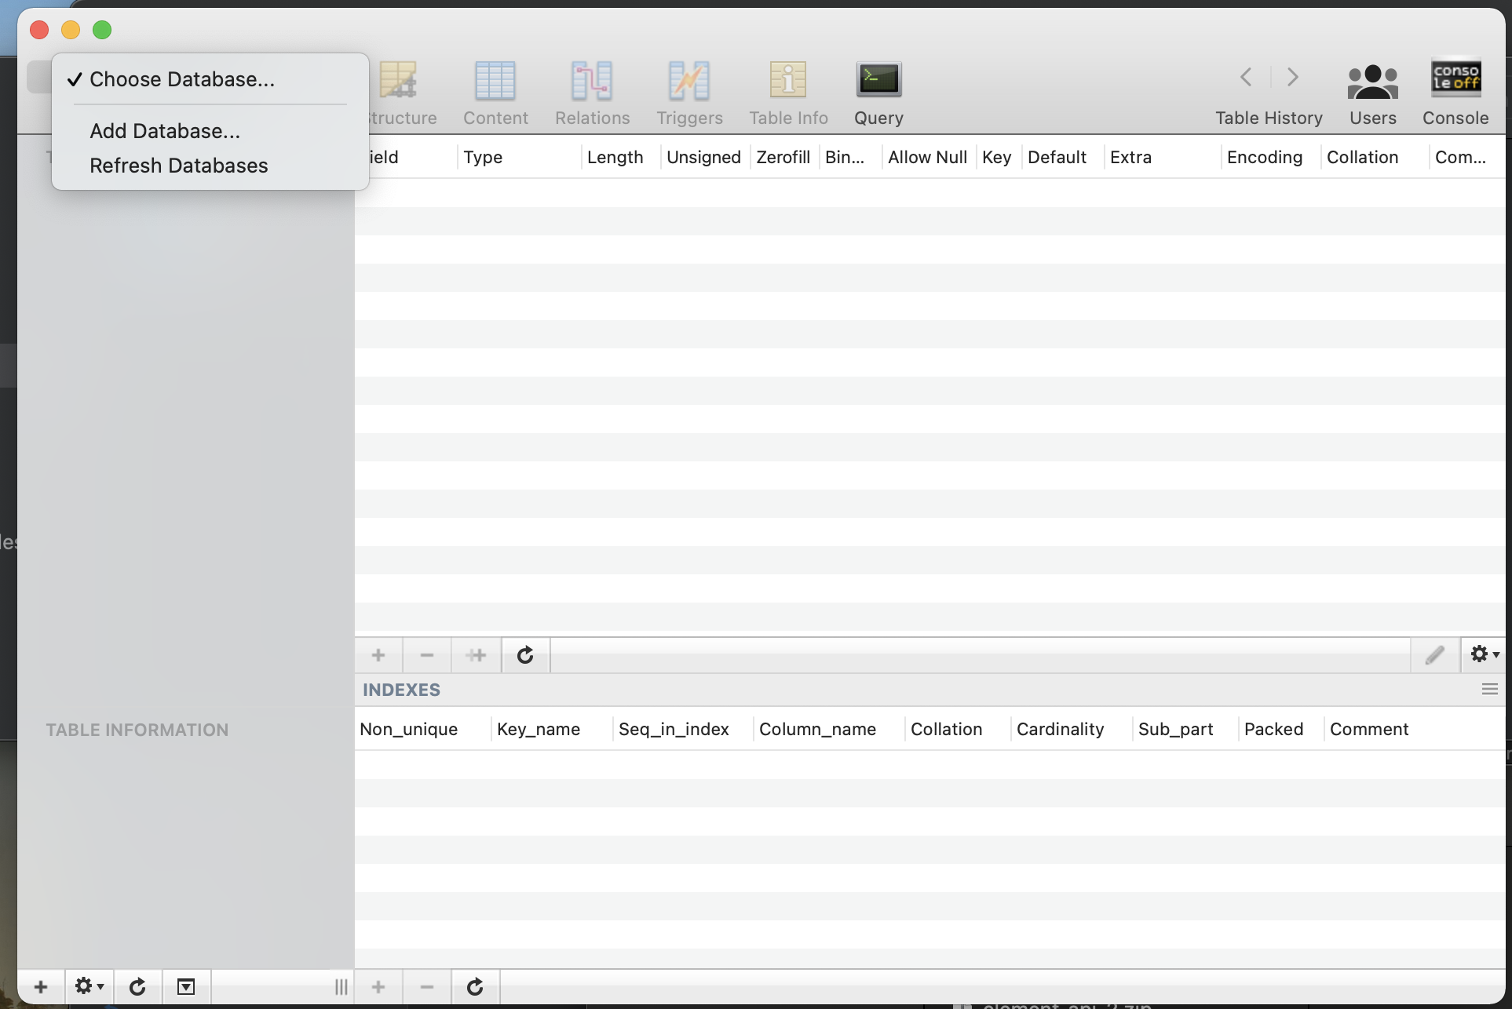1512x1009 pixels.
Task: Go forward in Table History
Action: 1291,78
